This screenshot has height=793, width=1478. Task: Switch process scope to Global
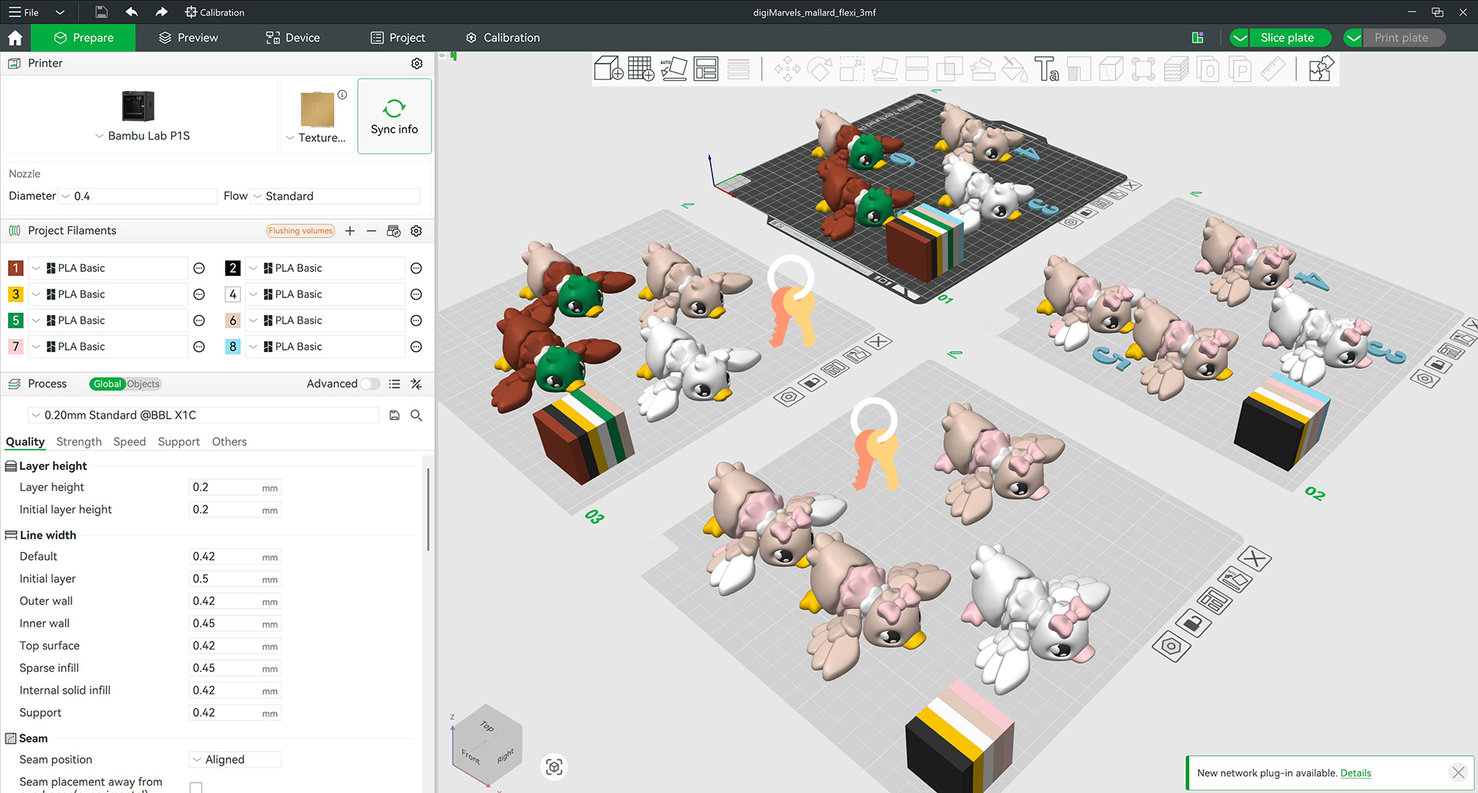coord(107,384)
